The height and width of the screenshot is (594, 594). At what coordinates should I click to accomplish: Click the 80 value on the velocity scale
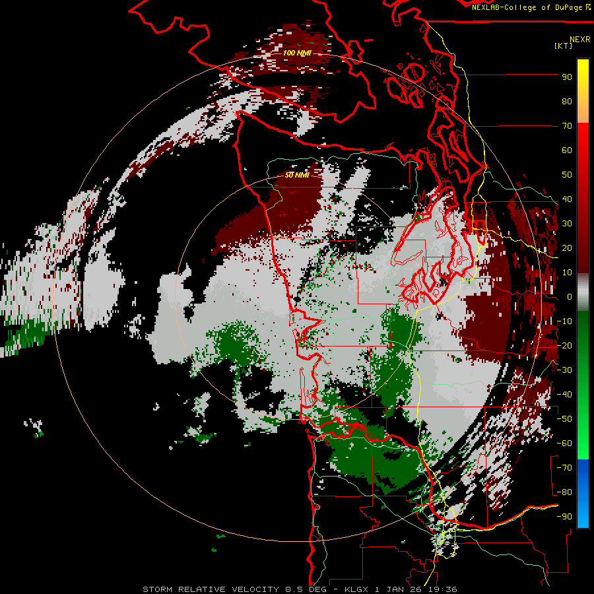click(567, 101)
